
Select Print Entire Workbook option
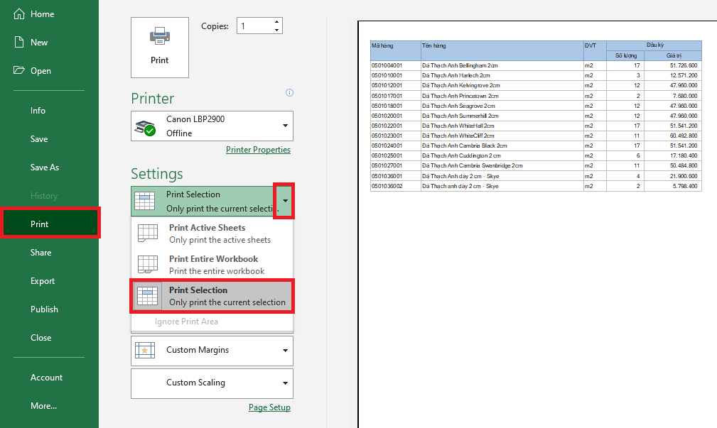212,265
